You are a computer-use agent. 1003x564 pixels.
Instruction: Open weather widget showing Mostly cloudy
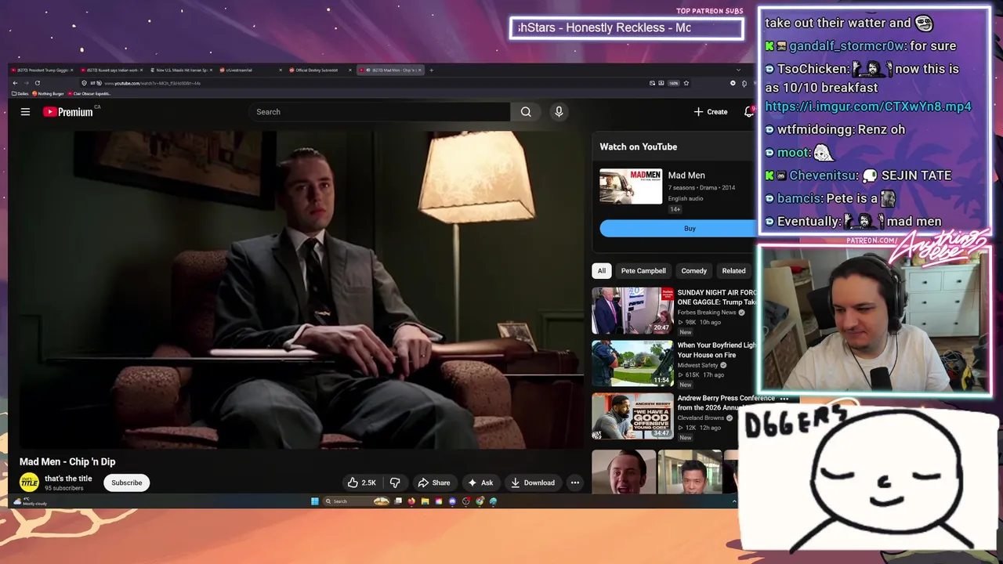30,501
